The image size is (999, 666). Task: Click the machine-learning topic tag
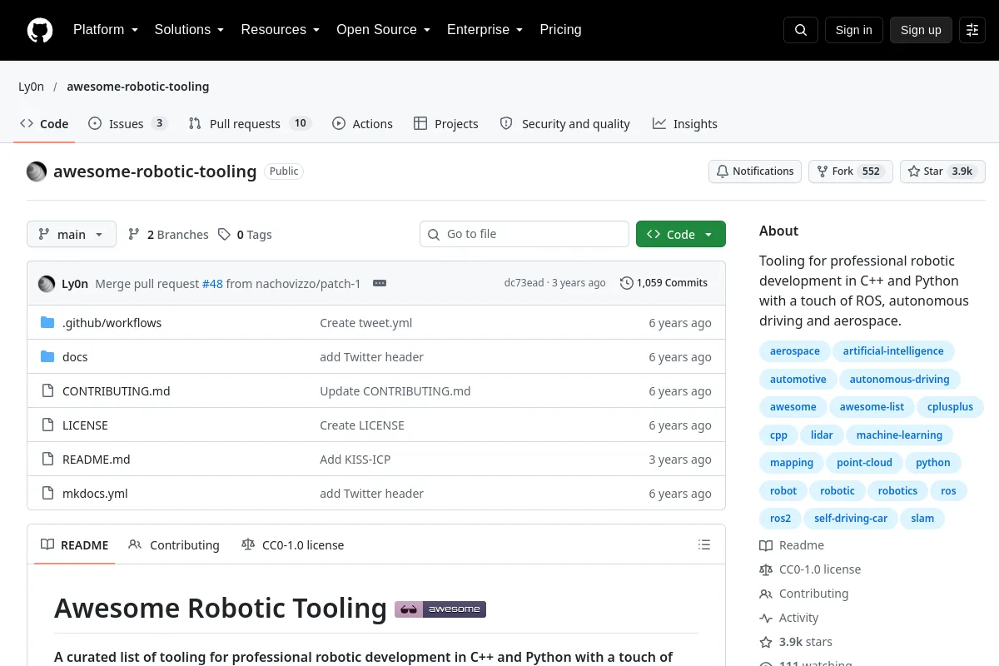click(x=899, y=435)
